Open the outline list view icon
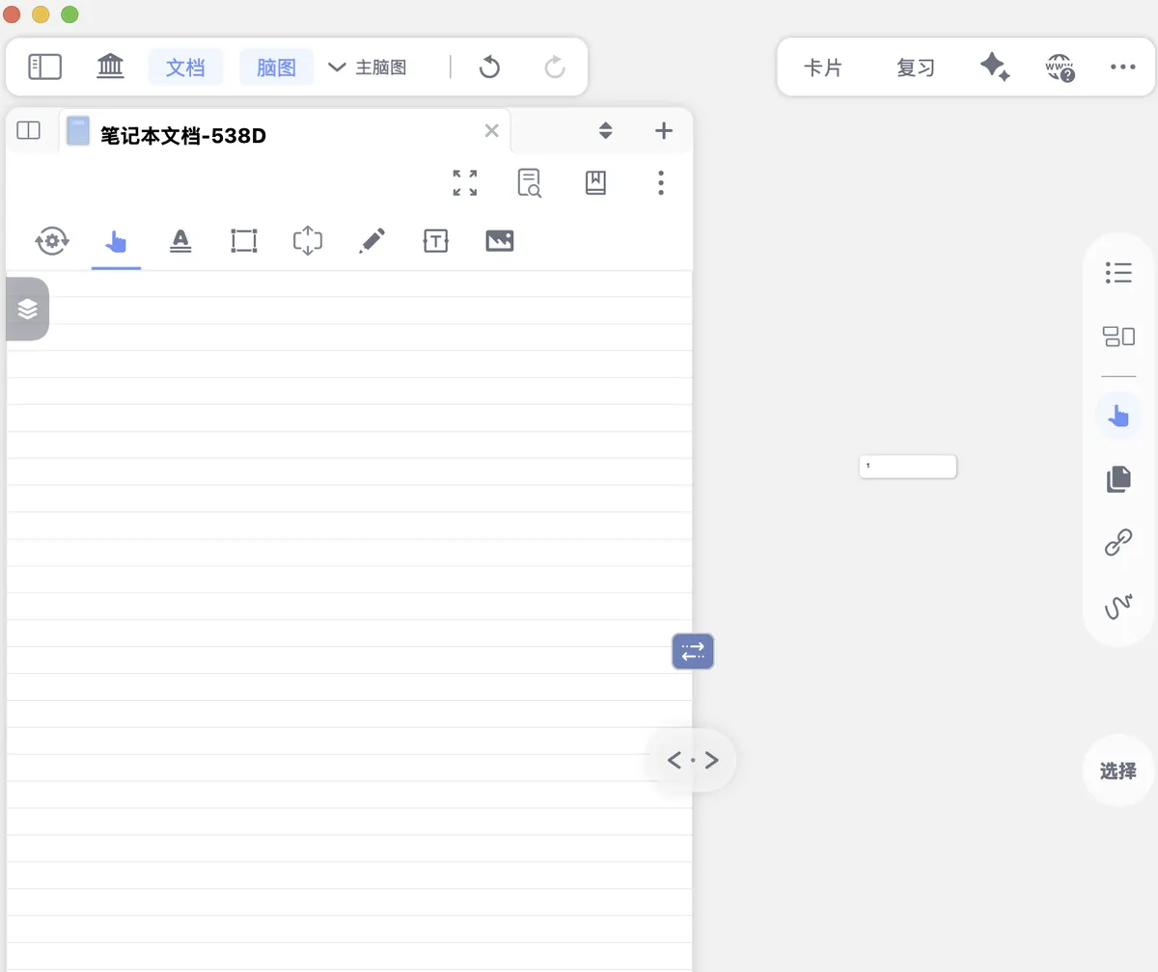This screenshot has width=1158, height=972. pos(1118,273)
